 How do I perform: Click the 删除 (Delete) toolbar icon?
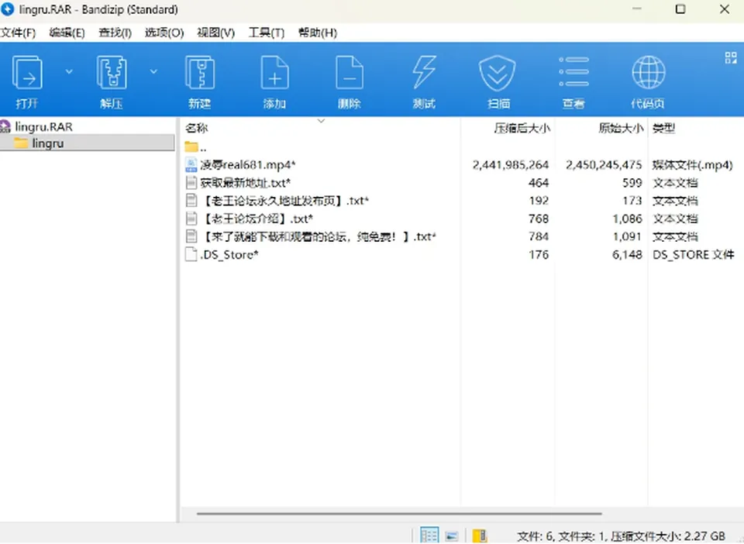(350, 73)
